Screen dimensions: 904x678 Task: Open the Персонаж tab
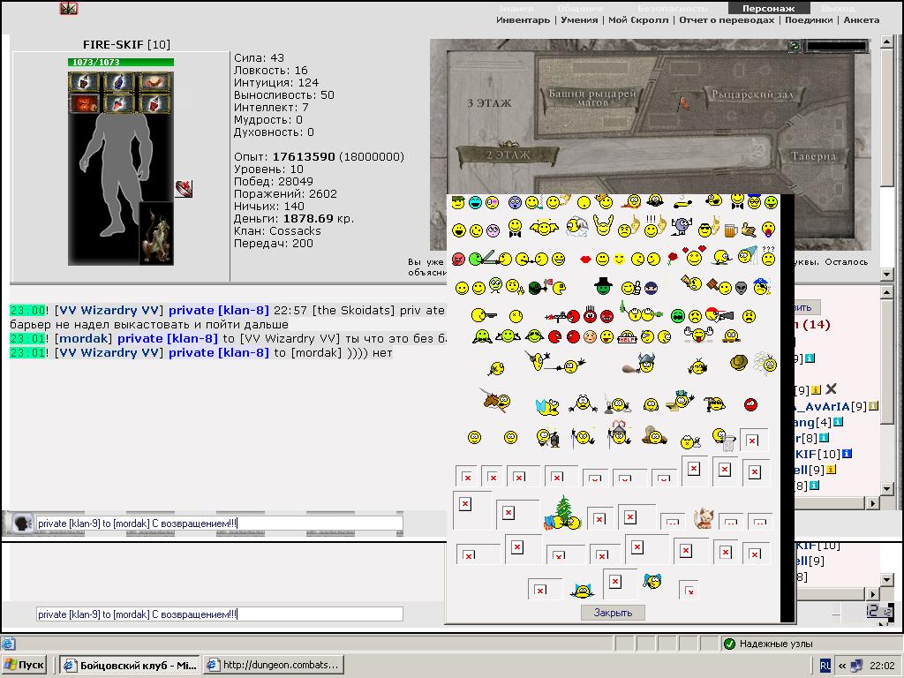(768, 8)
